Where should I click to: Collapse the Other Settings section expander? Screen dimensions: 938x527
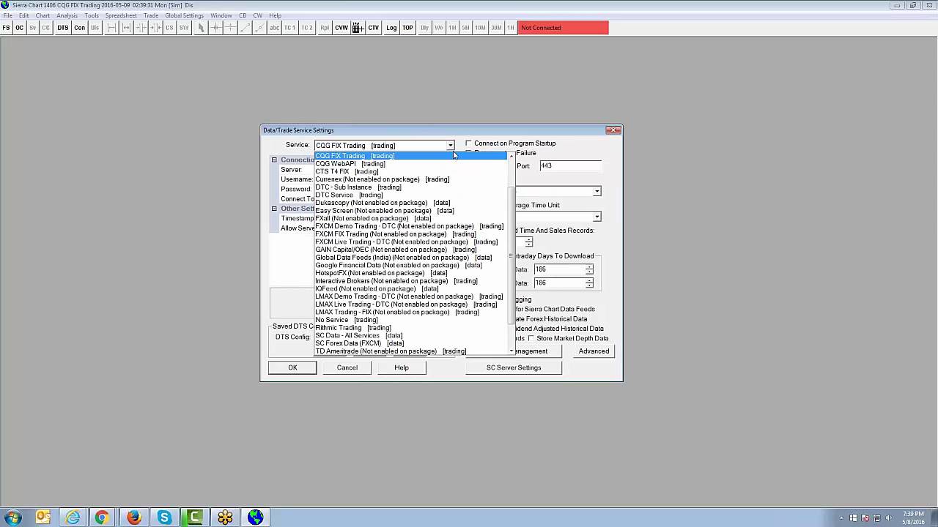click(274, 209)
